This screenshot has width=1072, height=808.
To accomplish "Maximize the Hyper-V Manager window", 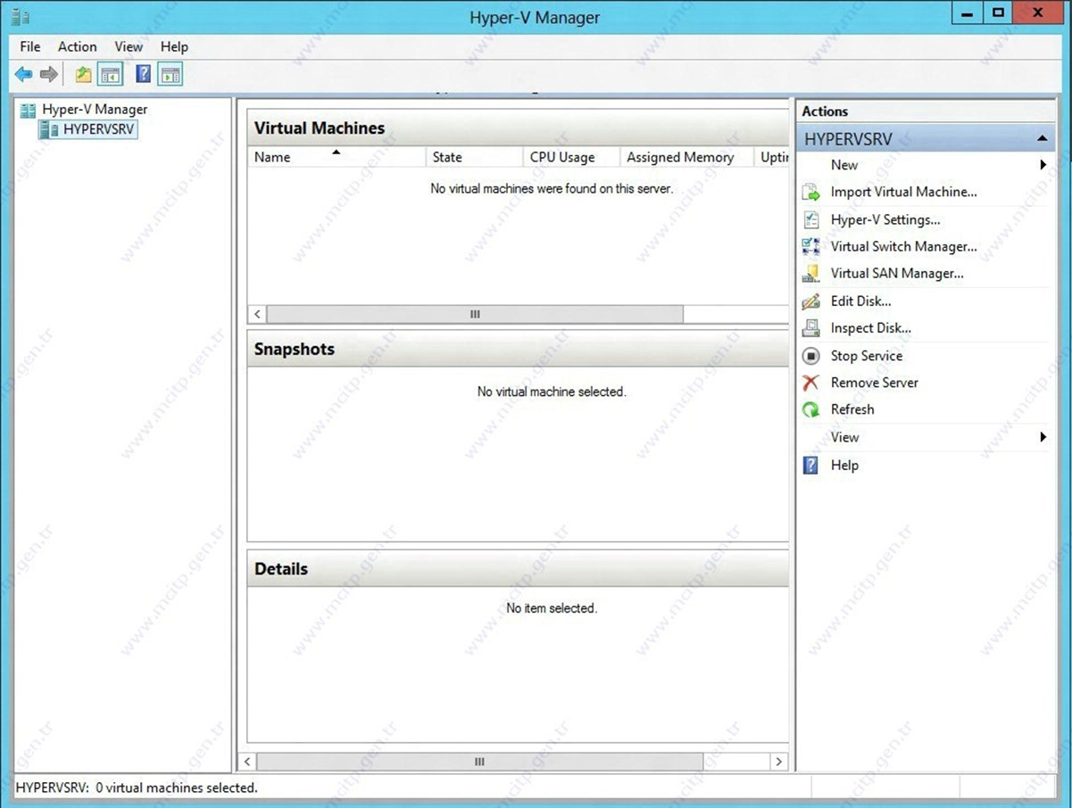I will click(997, 13).
